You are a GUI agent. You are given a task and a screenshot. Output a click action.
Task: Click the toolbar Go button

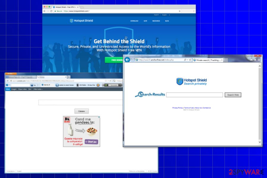coord(33,85)
